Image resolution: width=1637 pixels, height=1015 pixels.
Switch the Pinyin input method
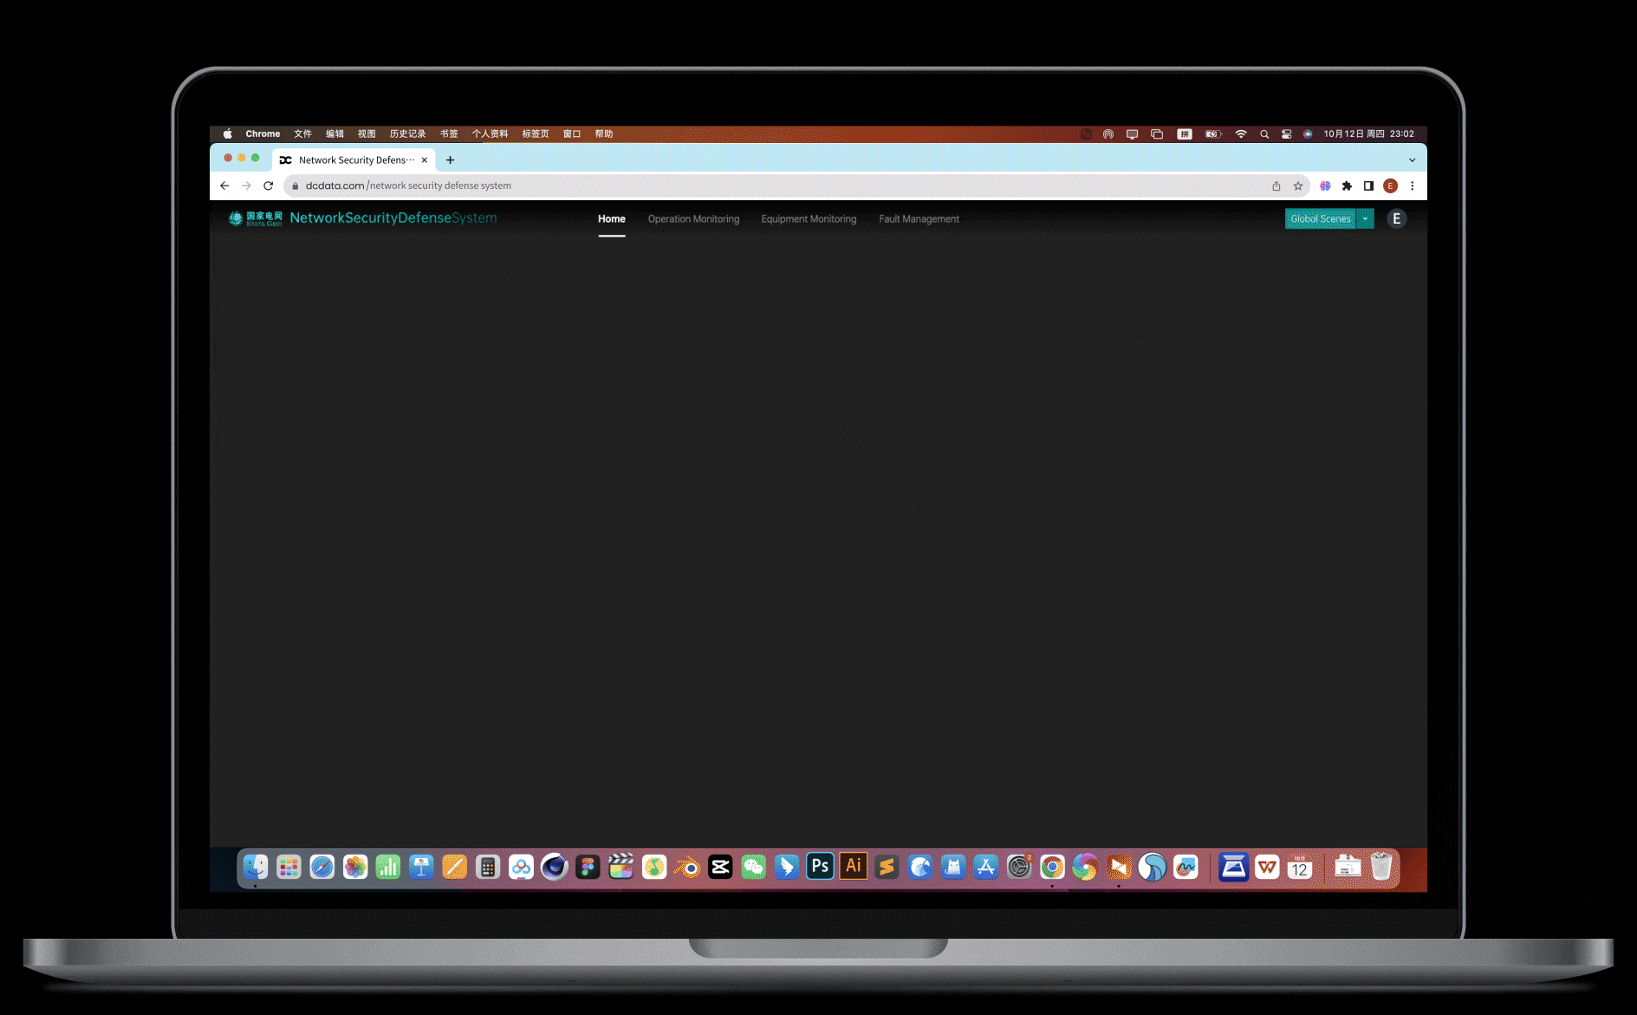1185,133
